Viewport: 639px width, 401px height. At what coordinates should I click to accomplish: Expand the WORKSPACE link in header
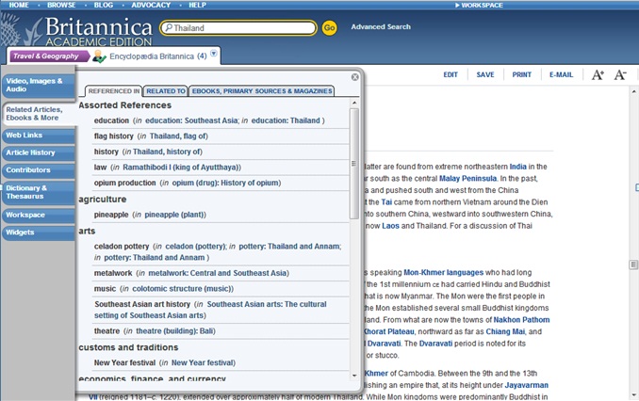[479, 6]
